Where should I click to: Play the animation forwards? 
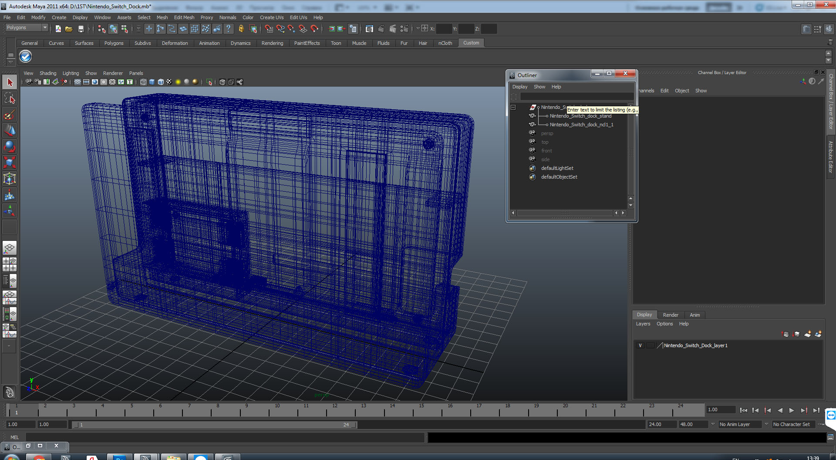(x=792, y=410)
